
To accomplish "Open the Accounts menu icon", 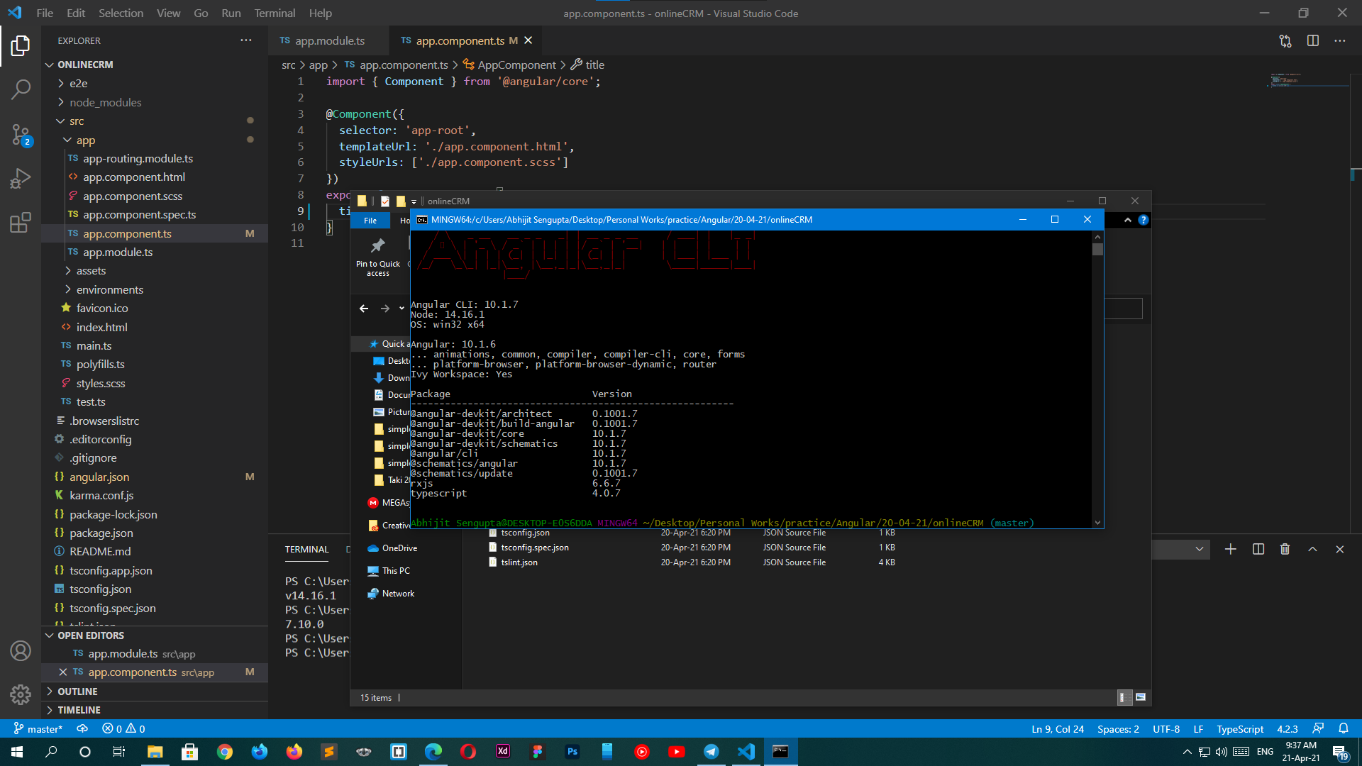I will 21,651.
